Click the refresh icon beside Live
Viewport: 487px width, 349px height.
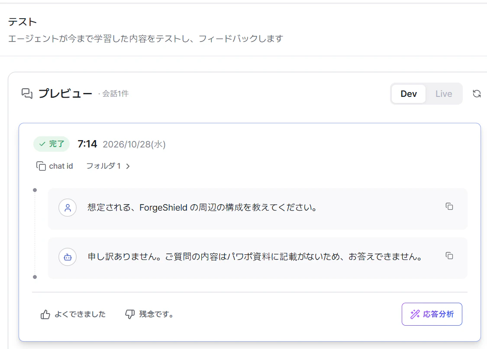[x=477, y=94]
